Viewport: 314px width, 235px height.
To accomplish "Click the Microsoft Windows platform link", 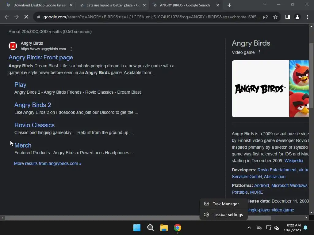I will pos(289,185).
